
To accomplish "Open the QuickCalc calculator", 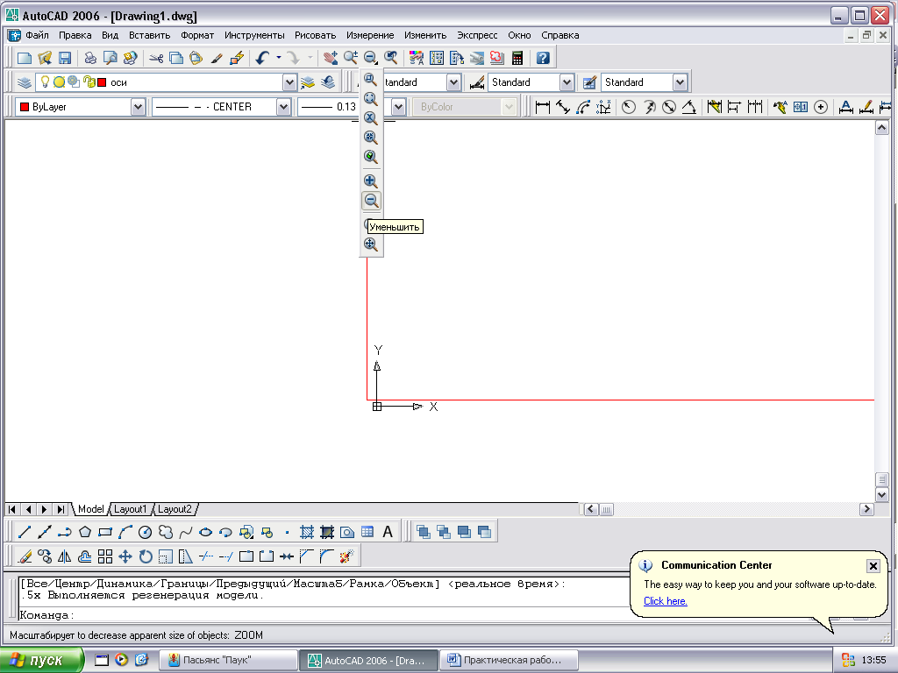I will click(x=517, y=58).
